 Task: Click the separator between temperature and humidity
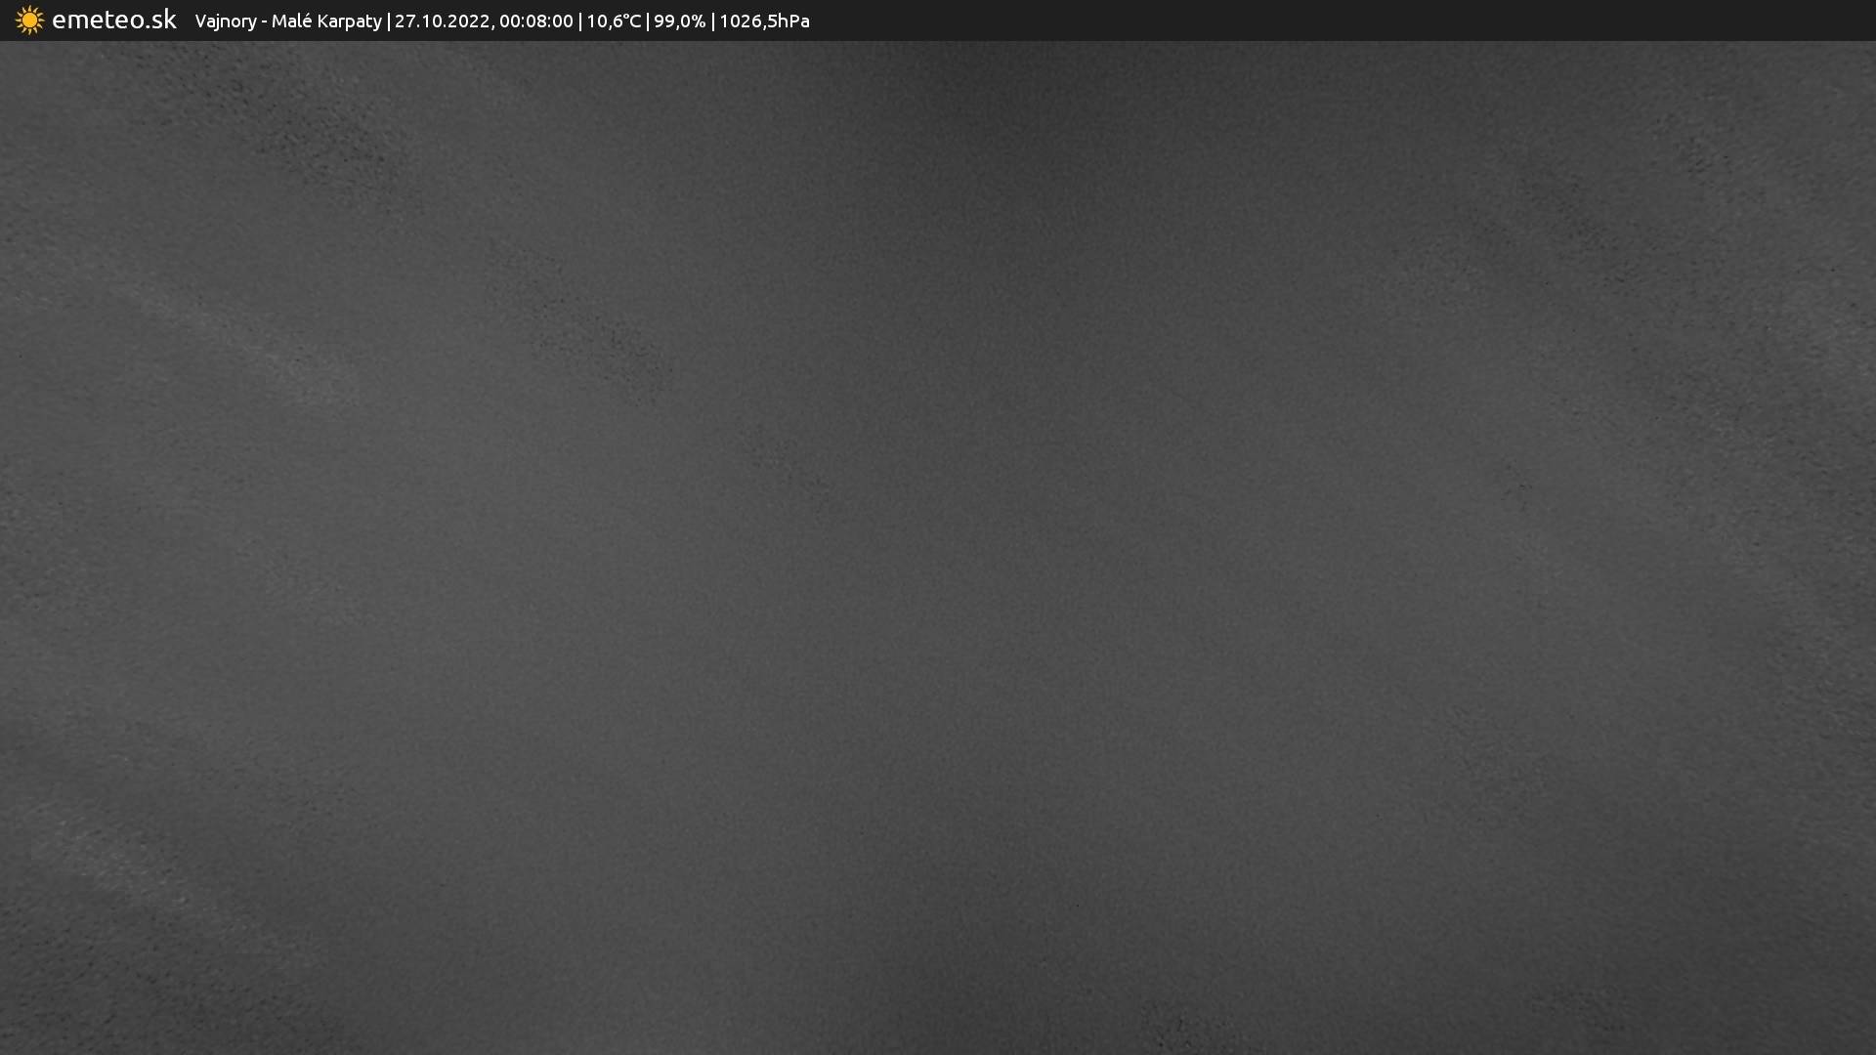[x=648, y=21]
